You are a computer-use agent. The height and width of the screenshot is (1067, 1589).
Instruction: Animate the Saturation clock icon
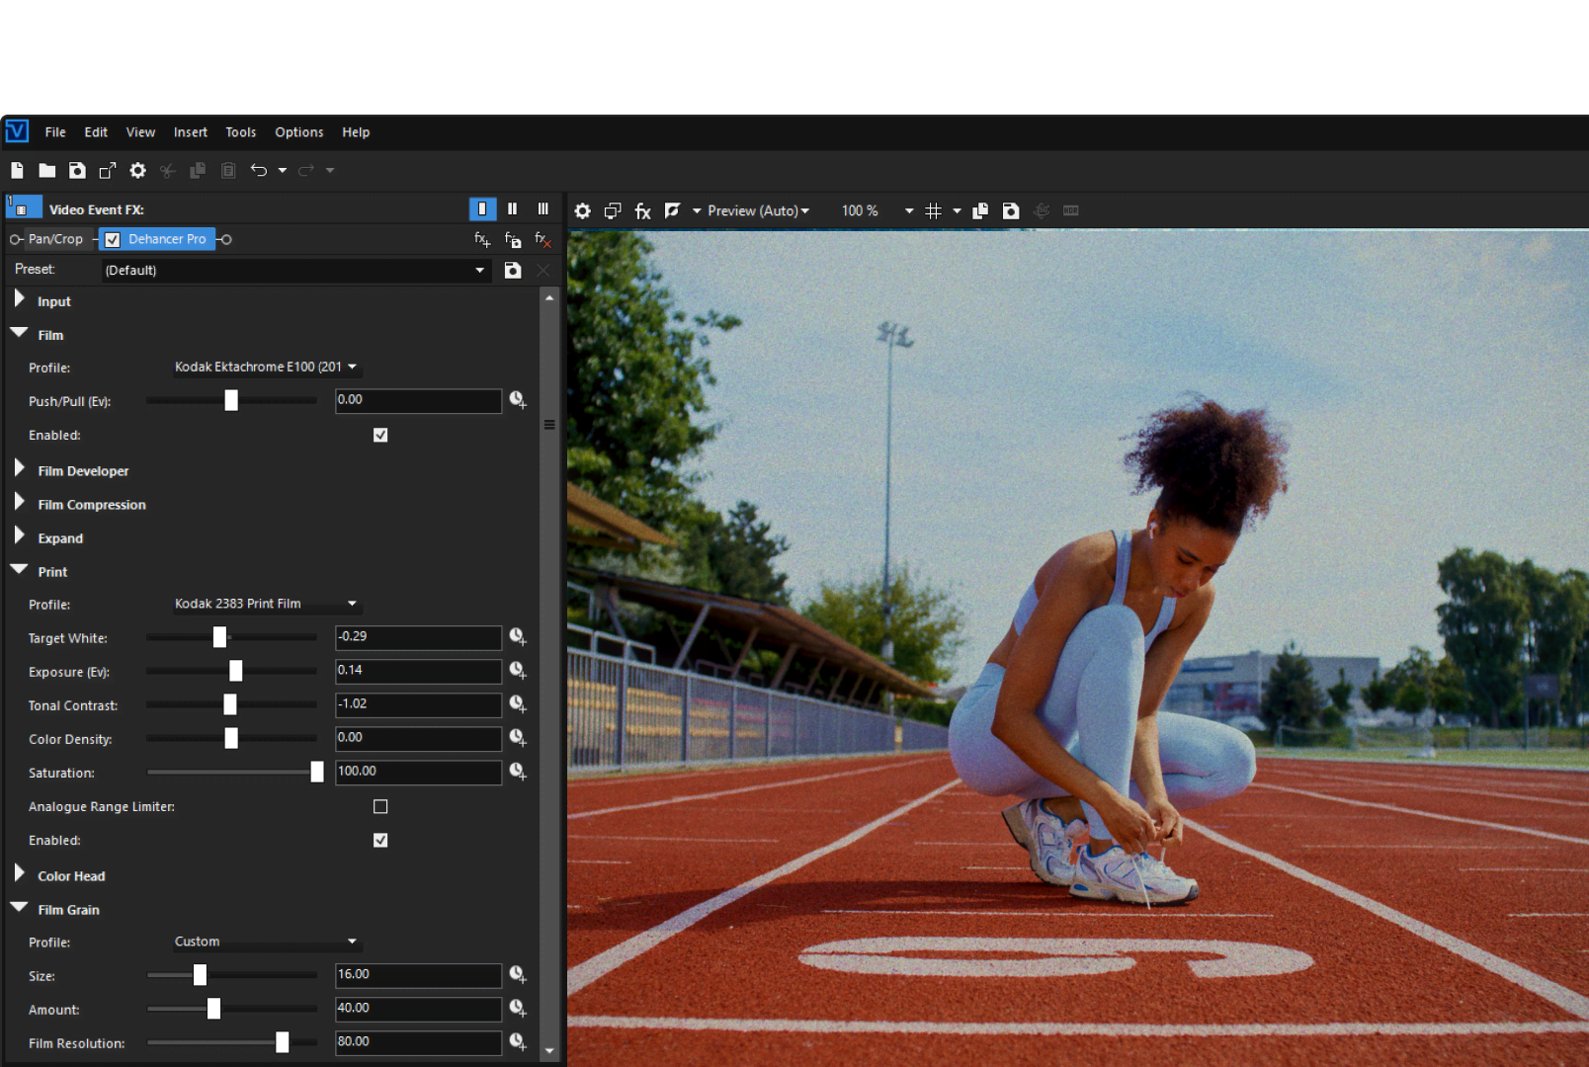[x=518, y=772]
